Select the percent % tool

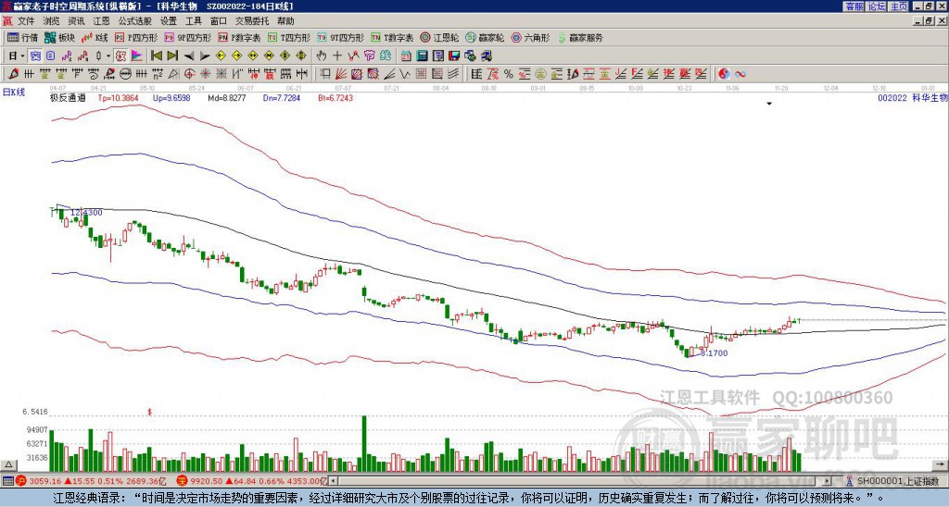click(509, 74)
